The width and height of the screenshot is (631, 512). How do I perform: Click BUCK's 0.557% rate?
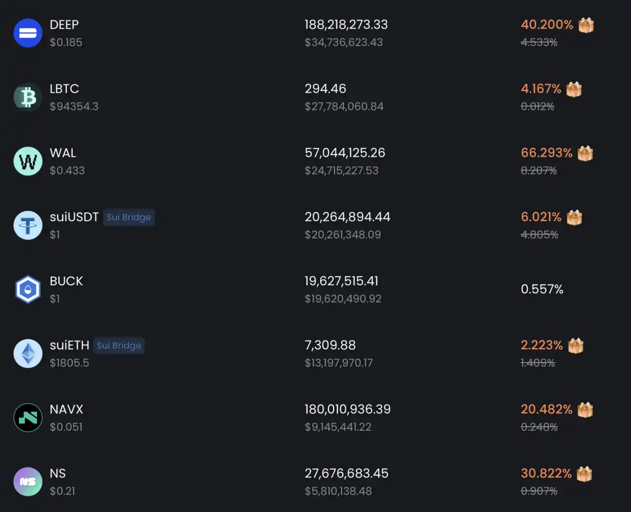pyautogui.click(x=542, y=289)
